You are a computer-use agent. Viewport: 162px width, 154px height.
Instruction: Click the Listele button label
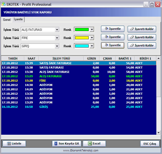tap(16, 143)
